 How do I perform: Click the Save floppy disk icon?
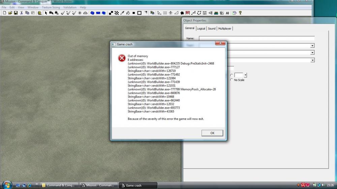16,13
